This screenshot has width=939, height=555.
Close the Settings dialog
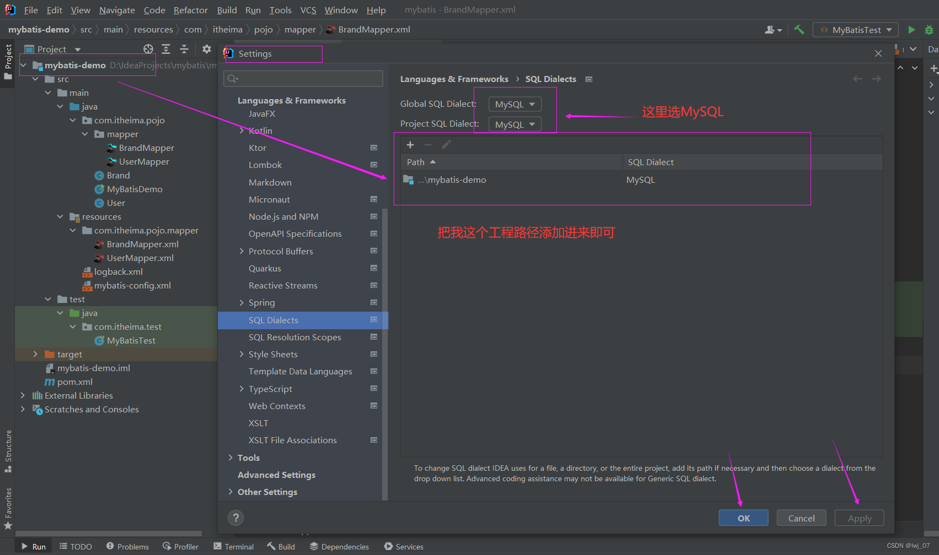878,53
